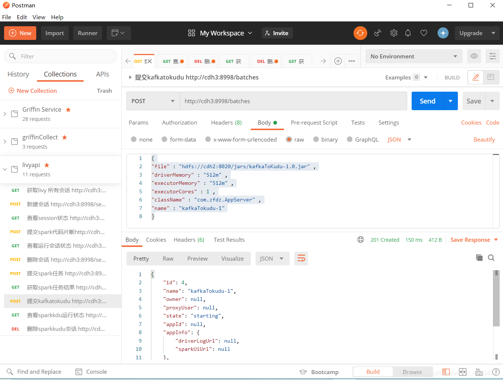Open the comments icon
The height and width of the screenshot is (380, 503).
[x=491, y=77]
